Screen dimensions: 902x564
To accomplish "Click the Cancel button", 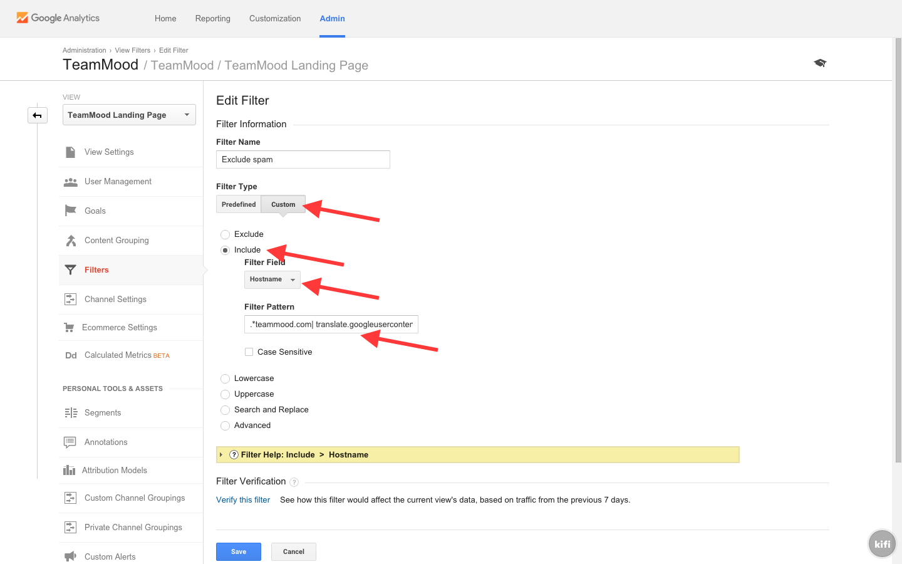I will [x=294, y=551].
